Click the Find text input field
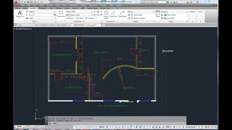 [41, 15]
